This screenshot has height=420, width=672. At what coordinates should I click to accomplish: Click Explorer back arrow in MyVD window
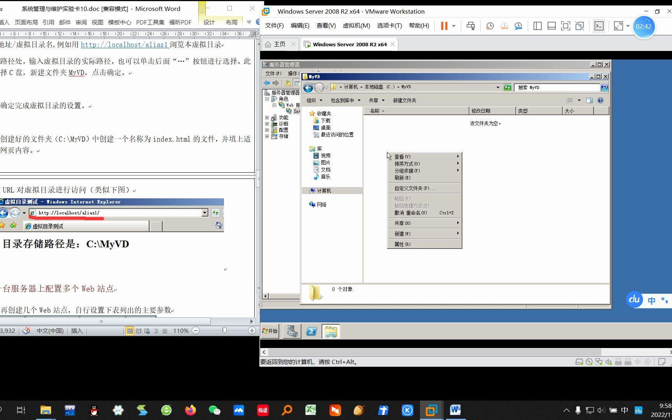308,87
